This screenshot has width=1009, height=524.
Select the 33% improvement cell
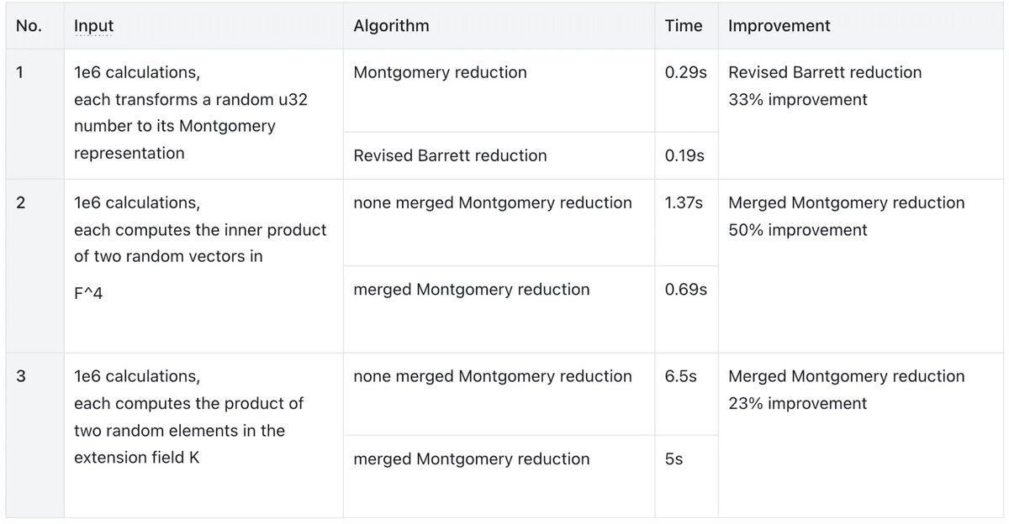click(x=860, y=113)
